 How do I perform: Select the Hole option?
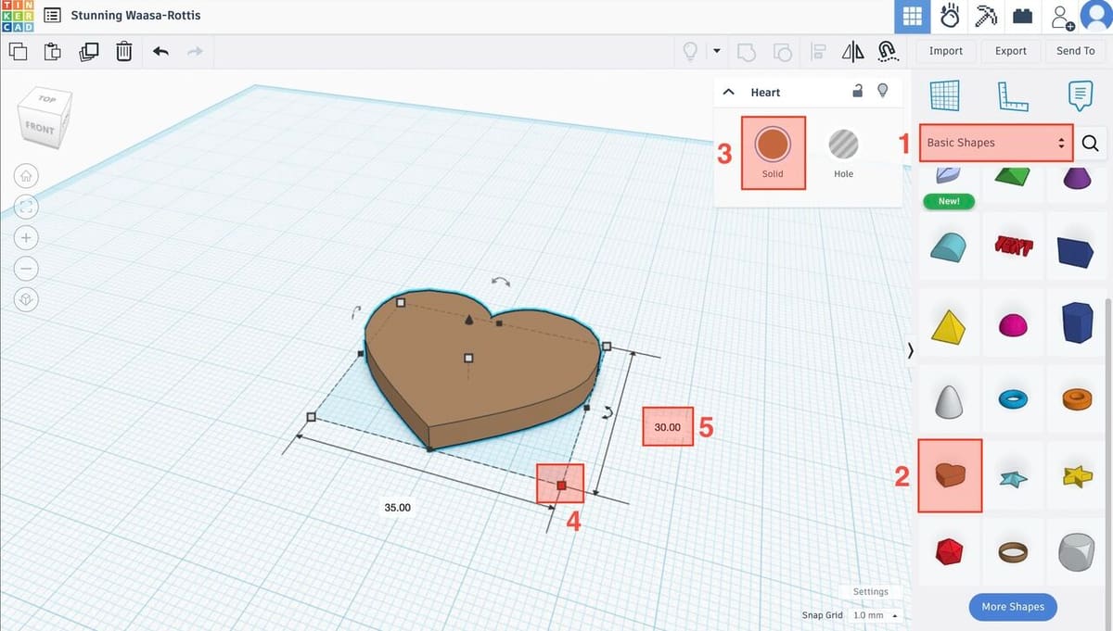coord(843,152)
